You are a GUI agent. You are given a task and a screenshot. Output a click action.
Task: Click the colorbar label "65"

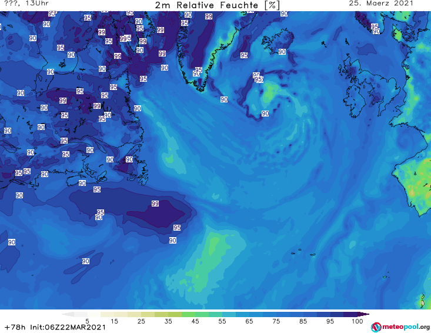249,321
